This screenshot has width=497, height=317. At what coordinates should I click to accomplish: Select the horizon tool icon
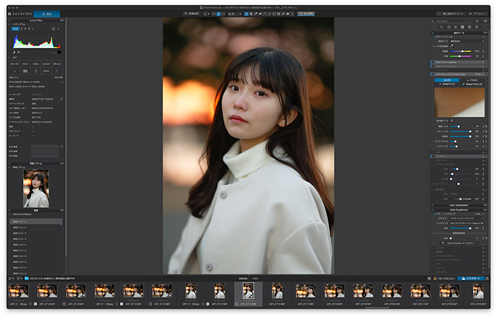[x=260, y=14]
